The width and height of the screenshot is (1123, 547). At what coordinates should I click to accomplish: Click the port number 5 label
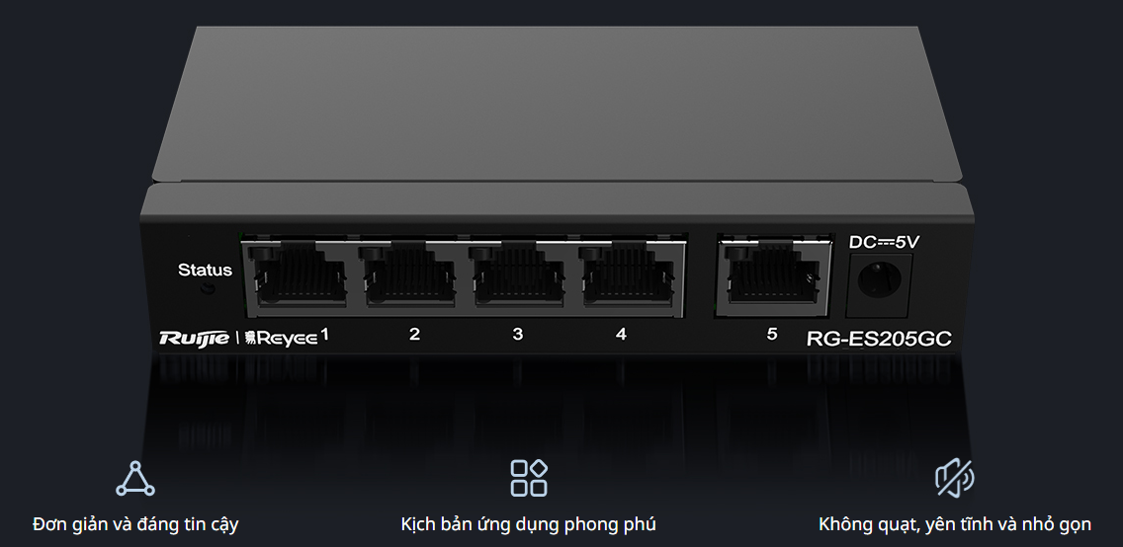tap(771, 334)
